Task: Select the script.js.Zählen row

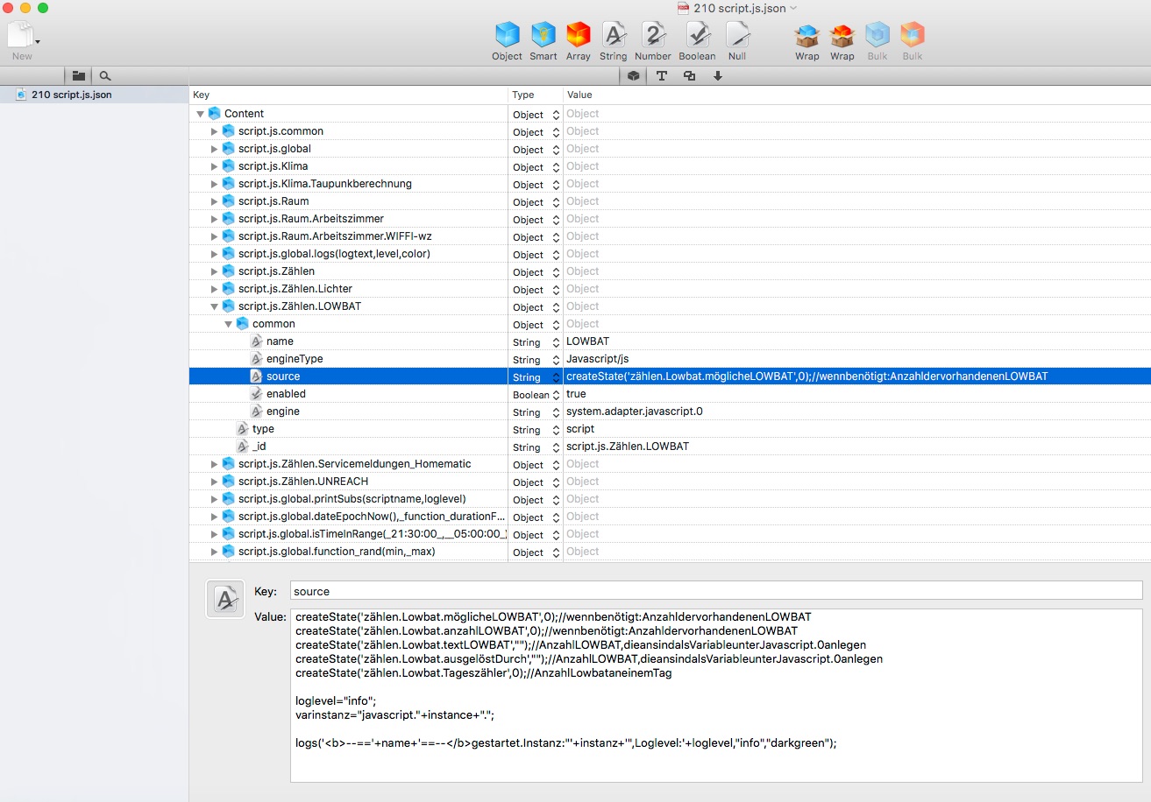Action: click(670, 271)
